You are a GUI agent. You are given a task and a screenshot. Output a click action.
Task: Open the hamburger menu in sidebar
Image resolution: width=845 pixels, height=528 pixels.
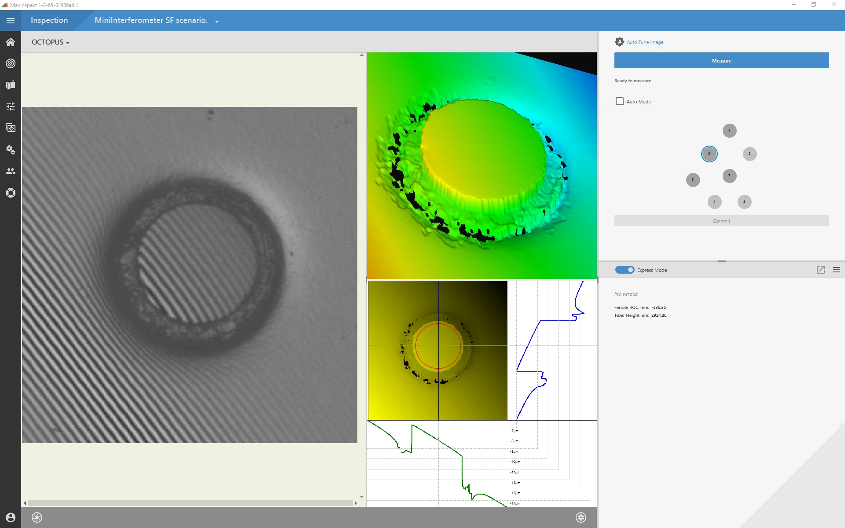pyautogui.click(x=11, y=21)
